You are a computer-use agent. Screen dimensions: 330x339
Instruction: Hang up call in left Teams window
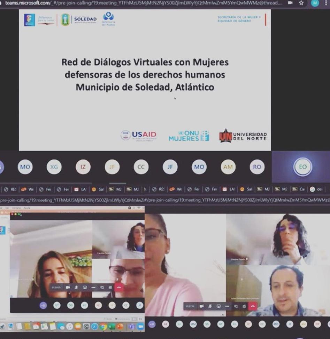coord(119,288)
